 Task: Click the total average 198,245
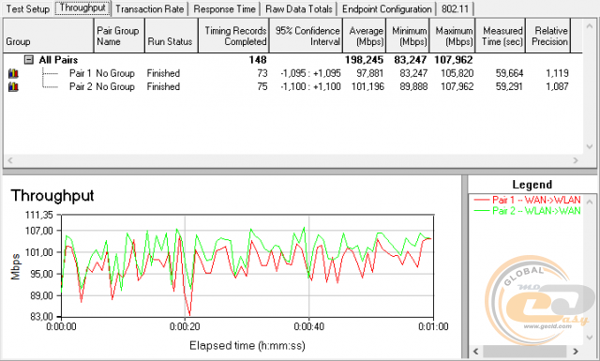(364, 60)
